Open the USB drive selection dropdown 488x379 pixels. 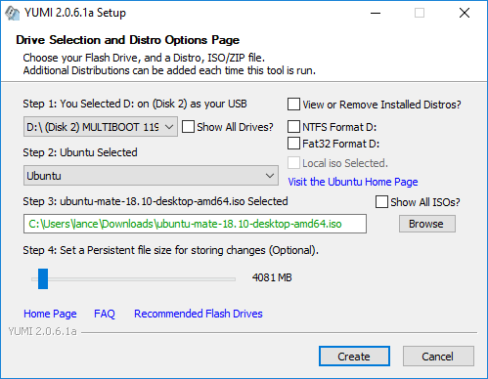click(x=101, y=127)
